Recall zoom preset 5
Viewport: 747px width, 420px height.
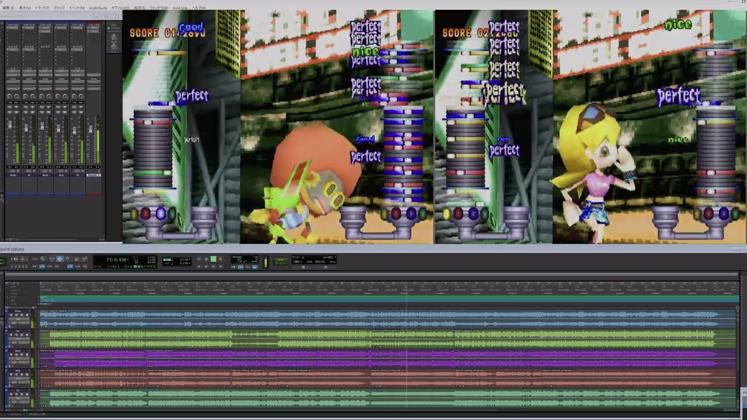point(27,266)
